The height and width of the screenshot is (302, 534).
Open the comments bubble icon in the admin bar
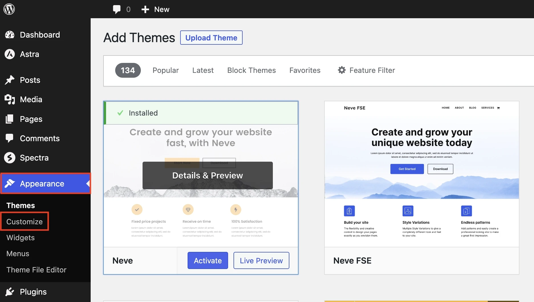coord(117,9)
